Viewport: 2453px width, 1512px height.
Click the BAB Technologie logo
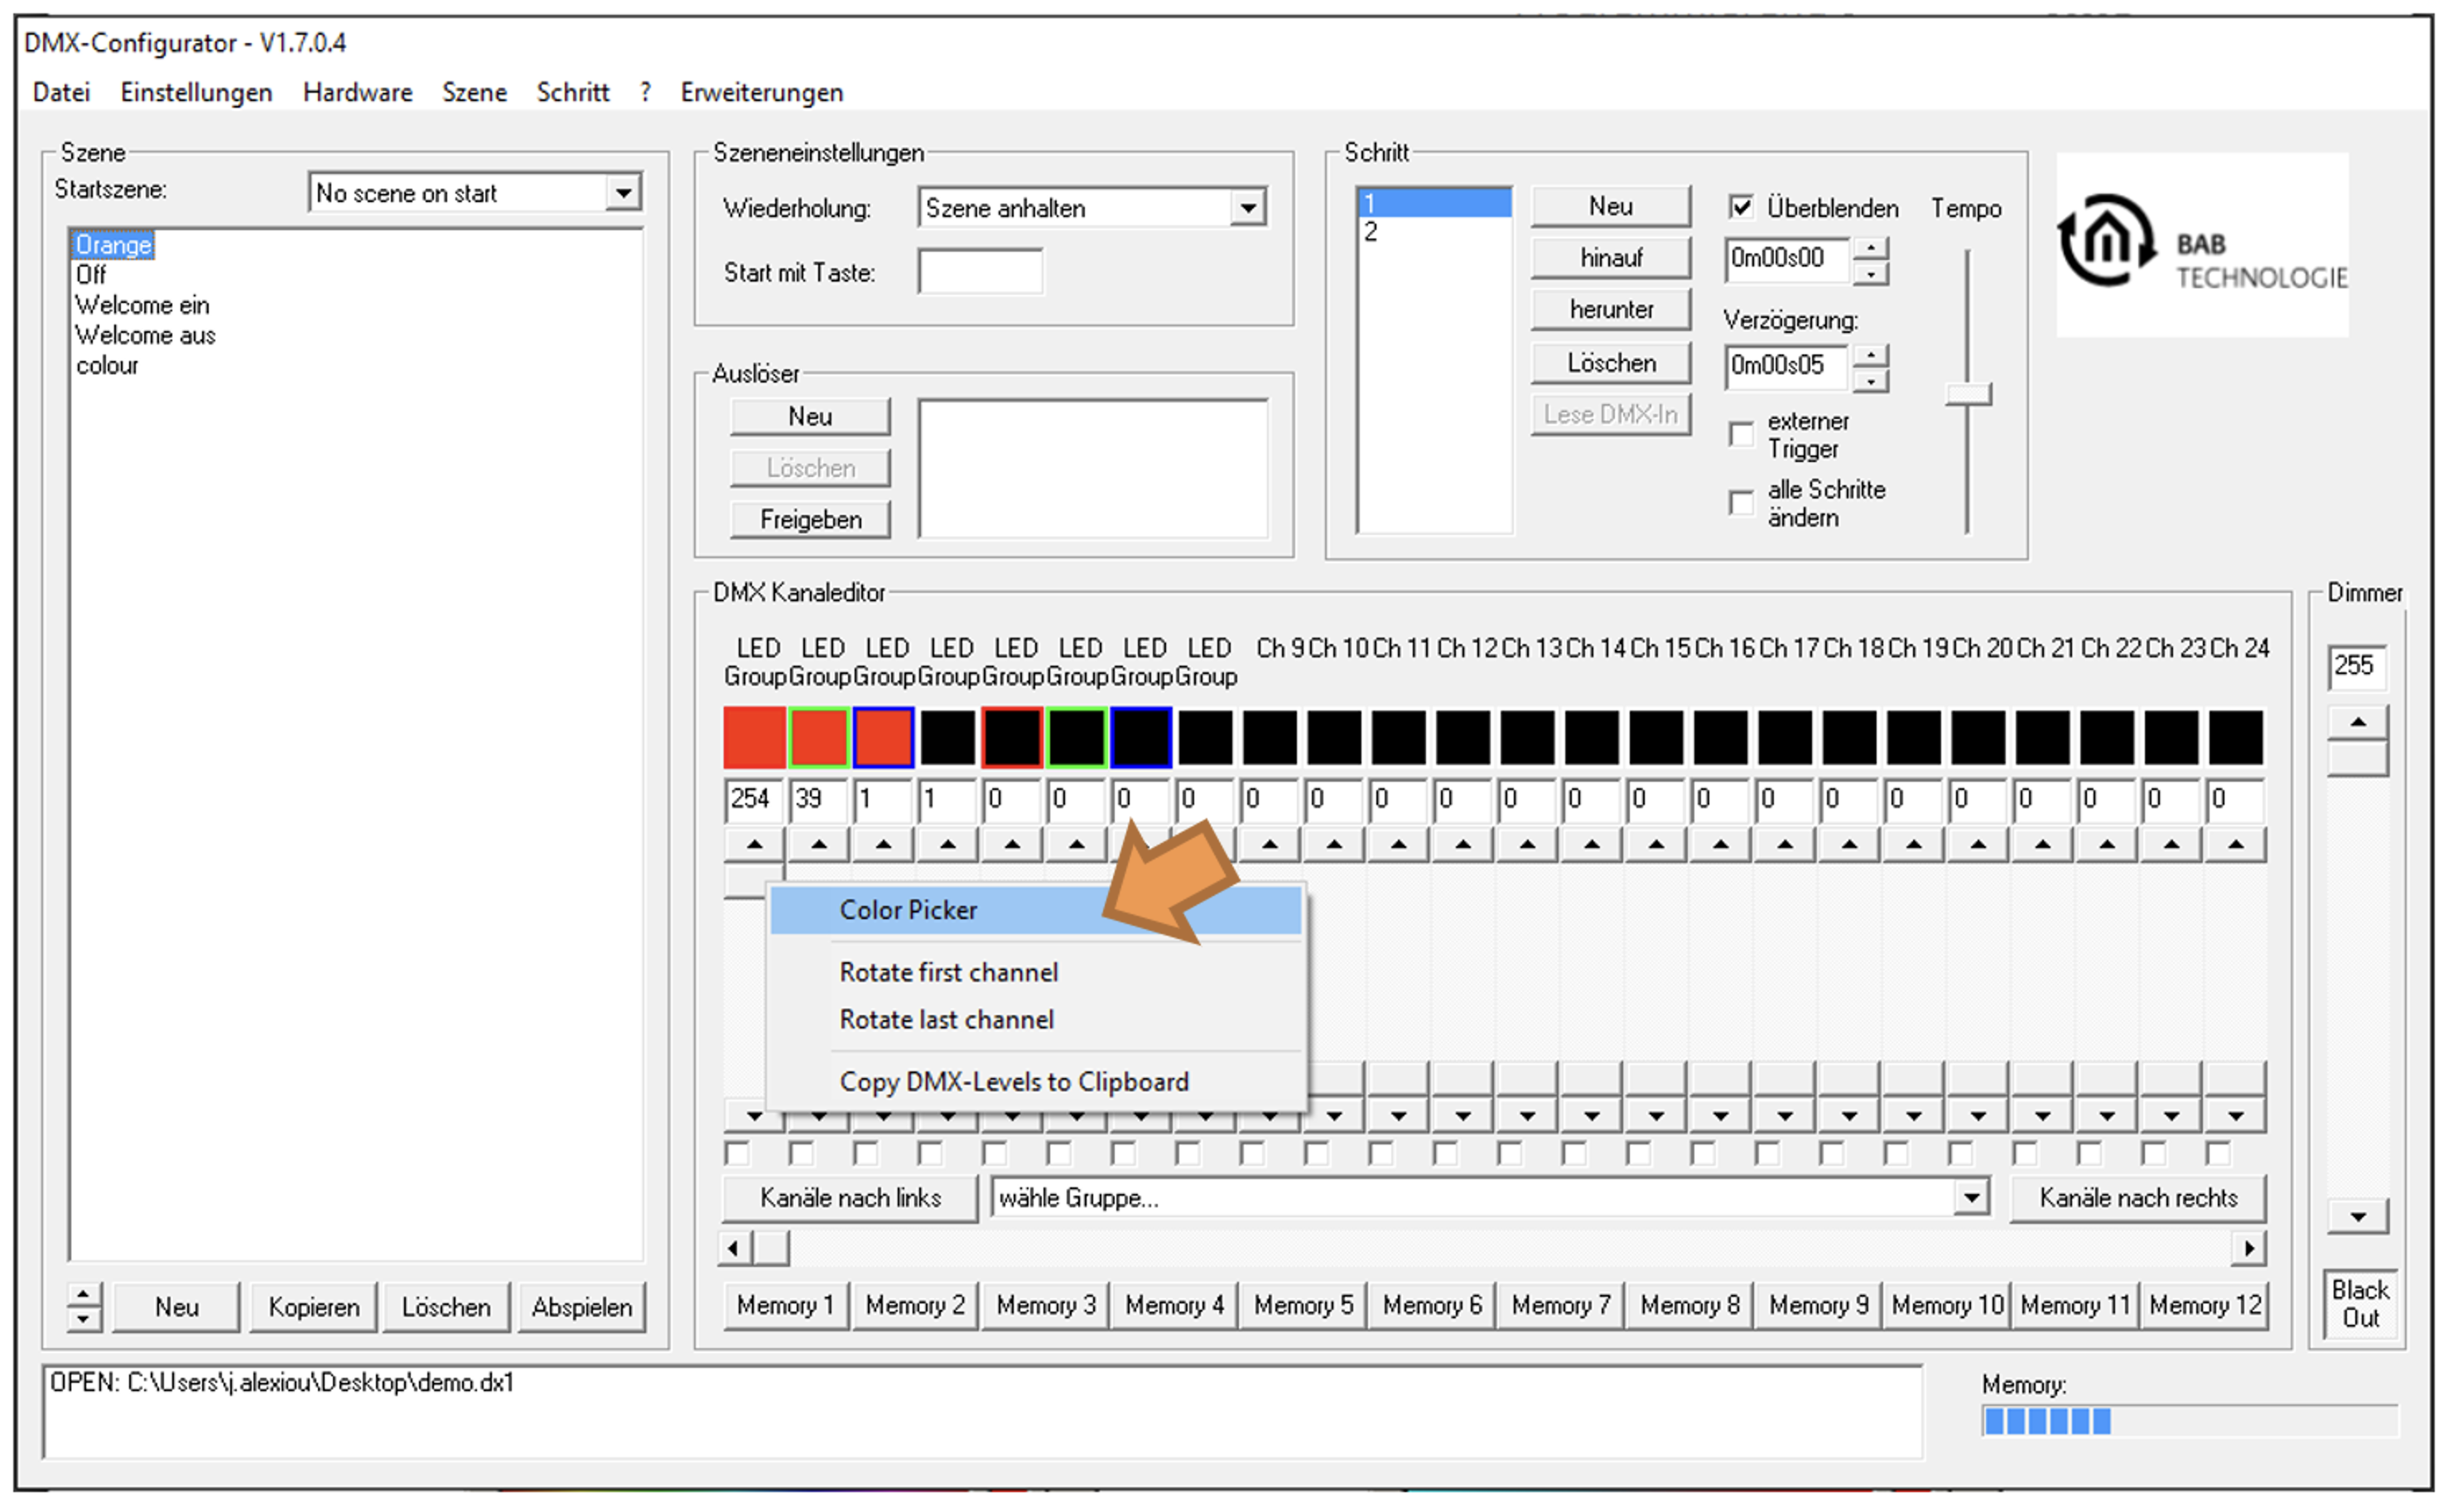pyautogui.click(x=2203, y=245)
